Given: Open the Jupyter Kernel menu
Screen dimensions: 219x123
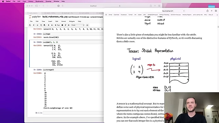Looking at the screenshot, I should pyautogui.click(x=64, y=21).
